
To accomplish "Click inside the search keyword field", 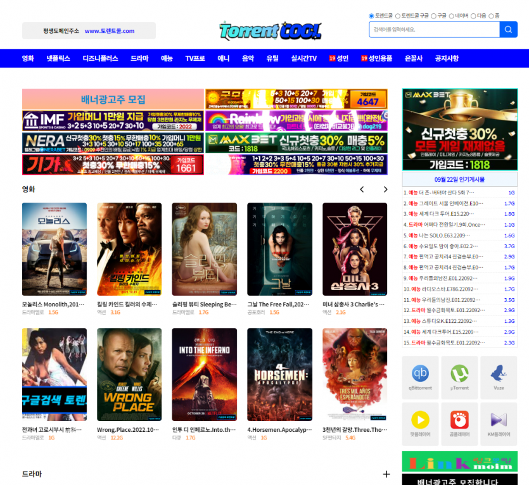I will click(434, 30).
